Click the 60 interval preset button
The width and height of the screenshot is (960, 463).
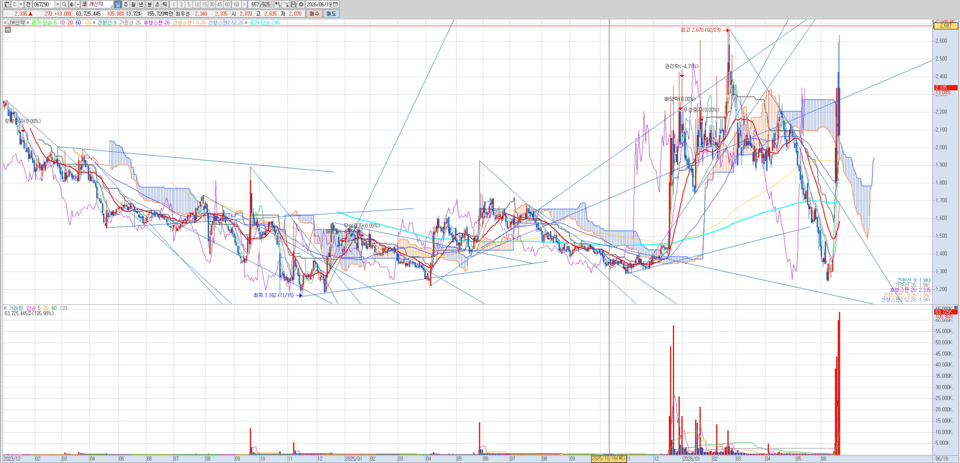click(x=227, y=5)
